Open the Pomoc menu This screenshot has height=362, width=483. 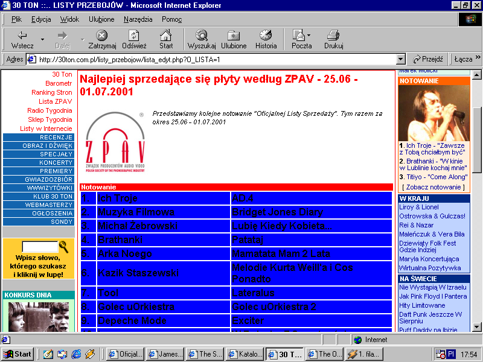click(x=171, y=19)
